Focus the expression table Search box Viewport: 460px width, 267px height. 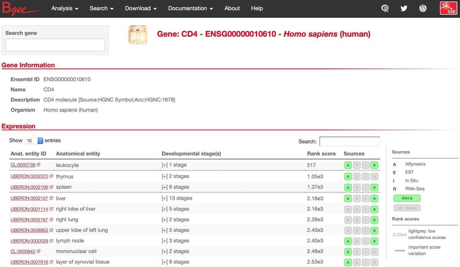pos(350,141)
